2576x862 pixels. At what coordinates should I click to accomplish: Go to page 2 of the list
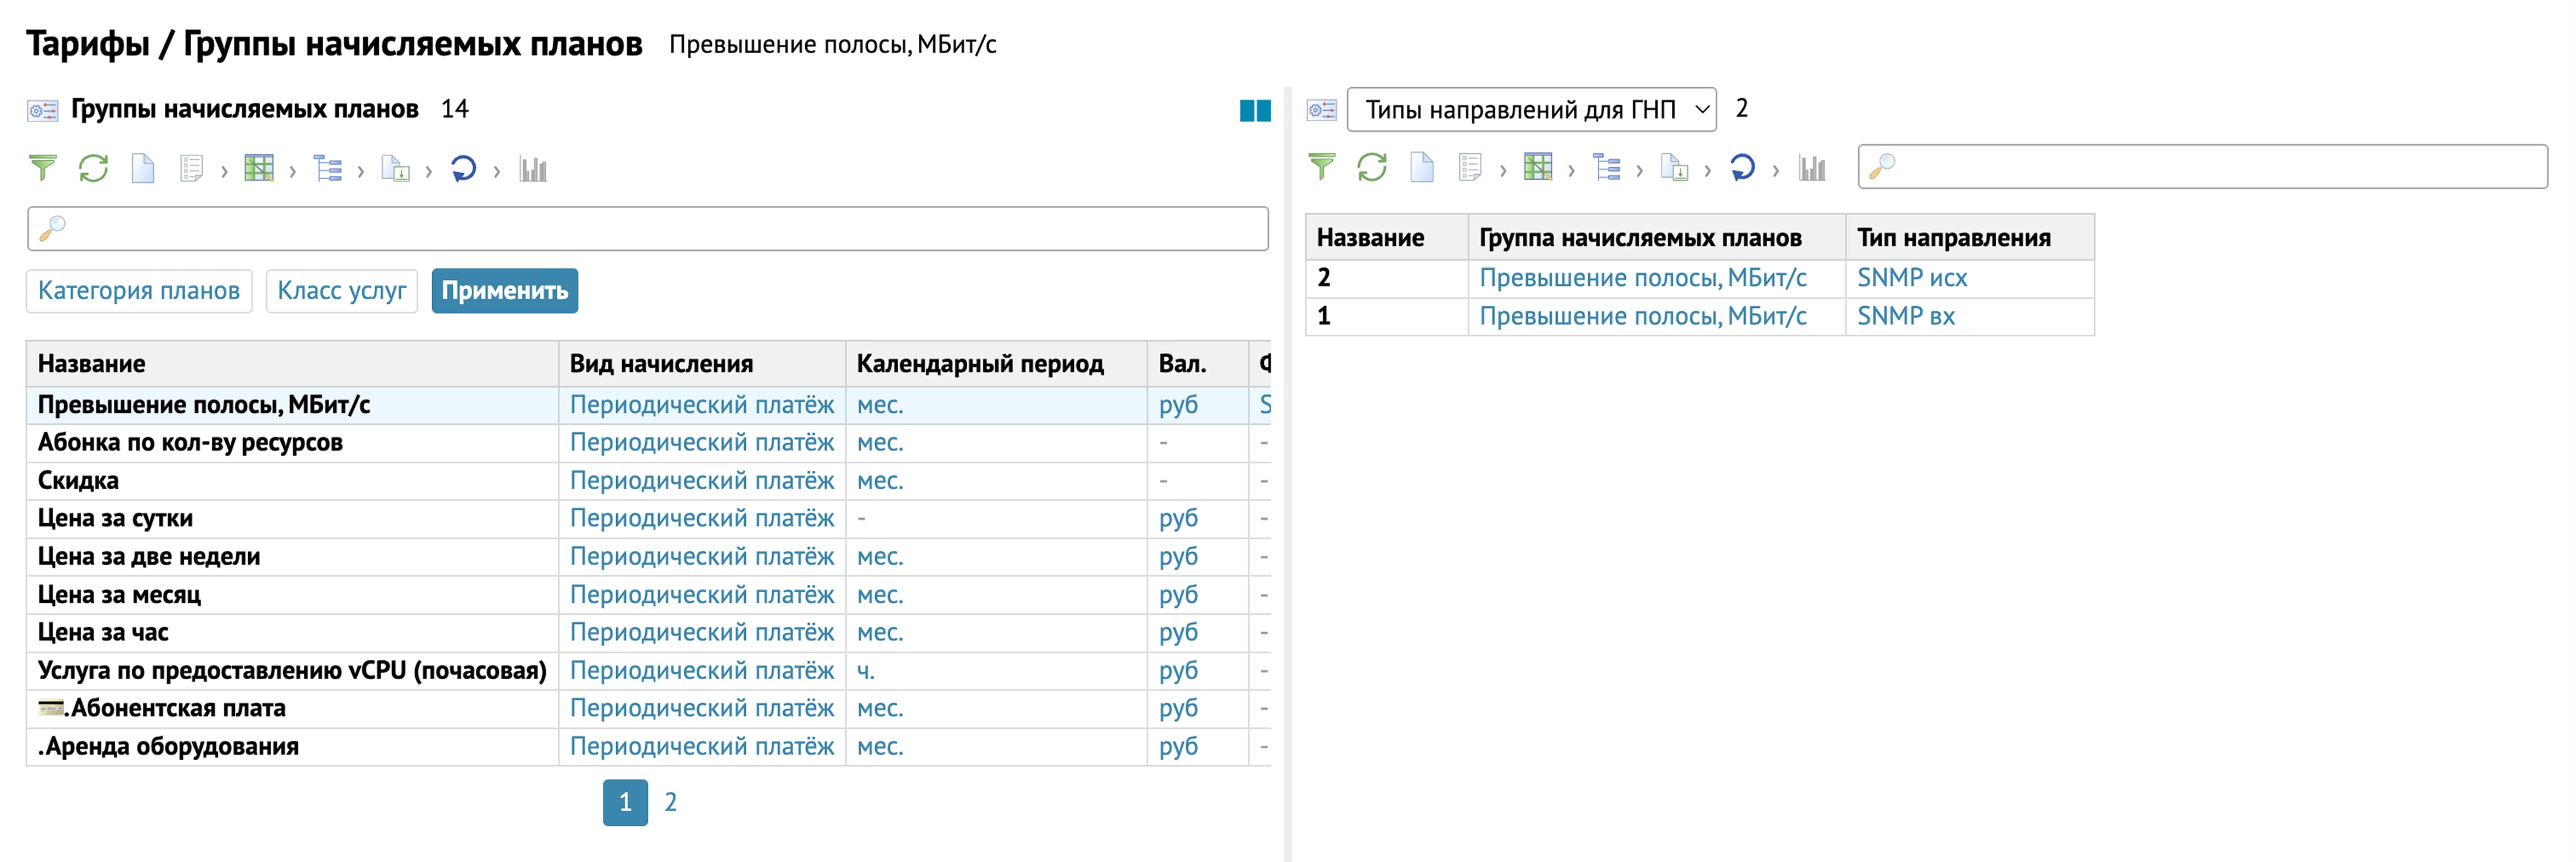coord(670,802)
